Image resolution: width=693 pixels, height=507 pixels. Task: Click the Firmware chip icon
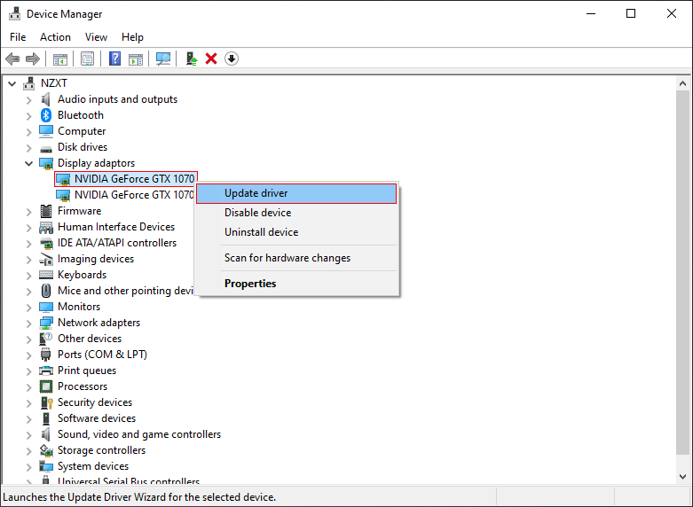click(x=46, y=211)
